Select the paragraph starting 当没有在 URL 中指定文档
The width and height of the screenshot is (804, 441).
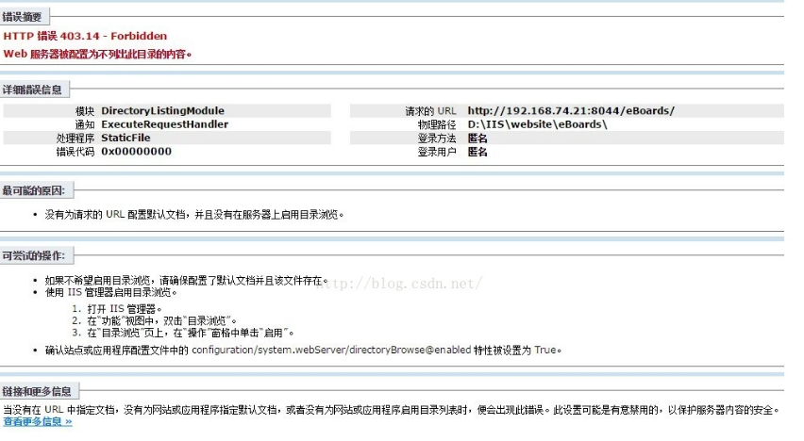[x=393, y=410]
